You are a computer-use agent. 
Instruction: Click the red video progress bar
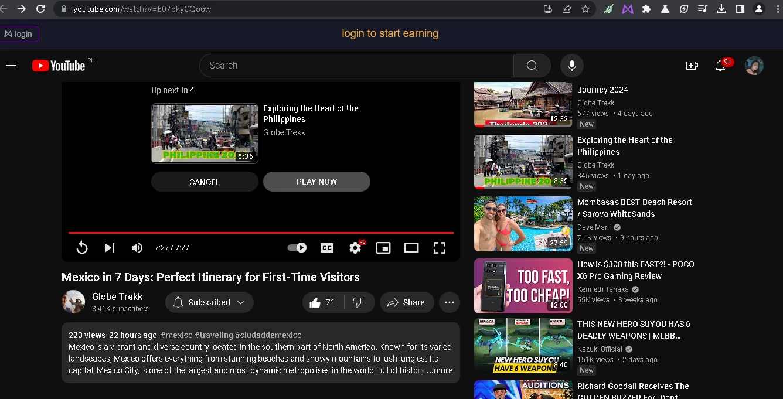coord(261,233)
